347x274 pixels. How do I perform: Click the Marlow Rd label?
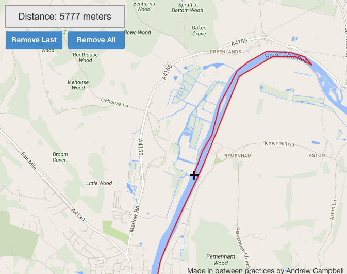coord(135,219)
